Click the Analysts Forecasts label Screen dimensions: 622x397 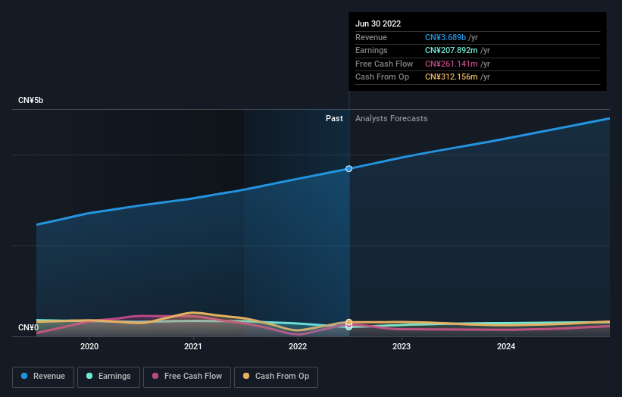coord(392,118)
